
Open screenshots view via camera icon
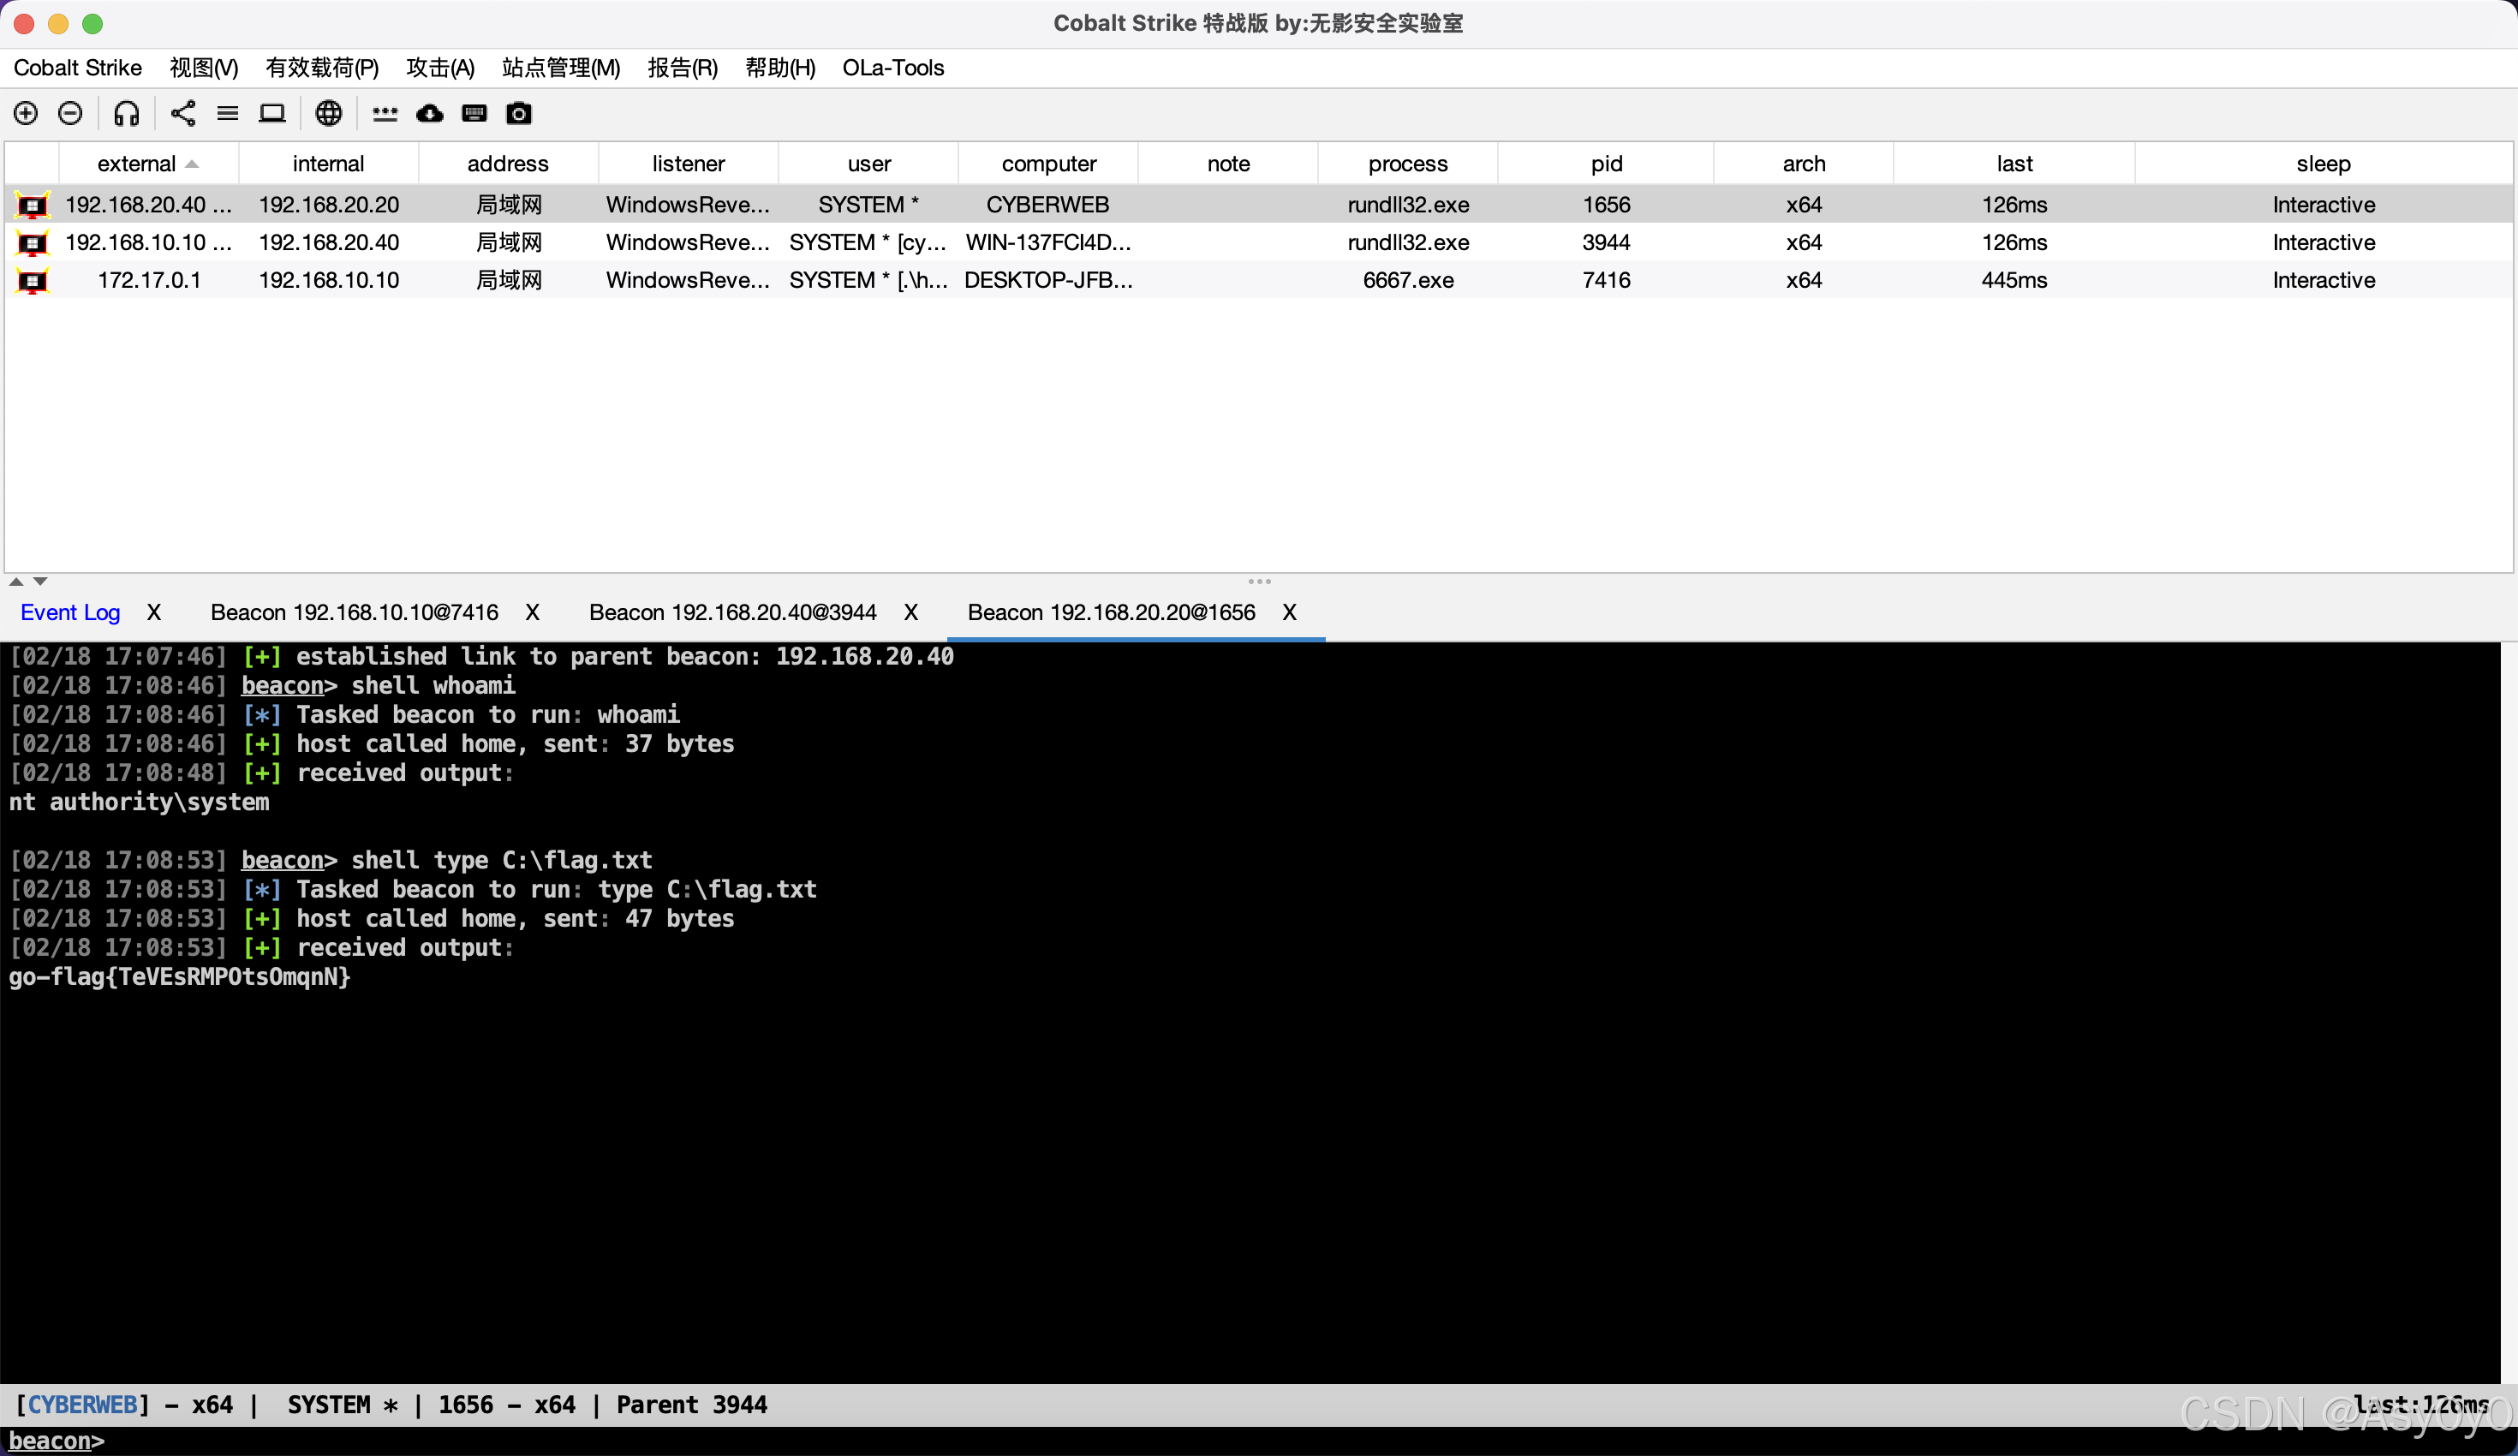tap(519, 113)
